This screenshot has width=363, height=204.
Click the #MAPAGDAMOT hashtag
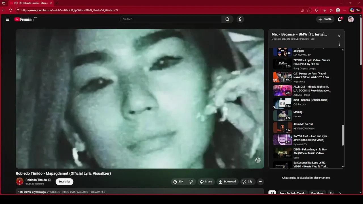point(80,192)
